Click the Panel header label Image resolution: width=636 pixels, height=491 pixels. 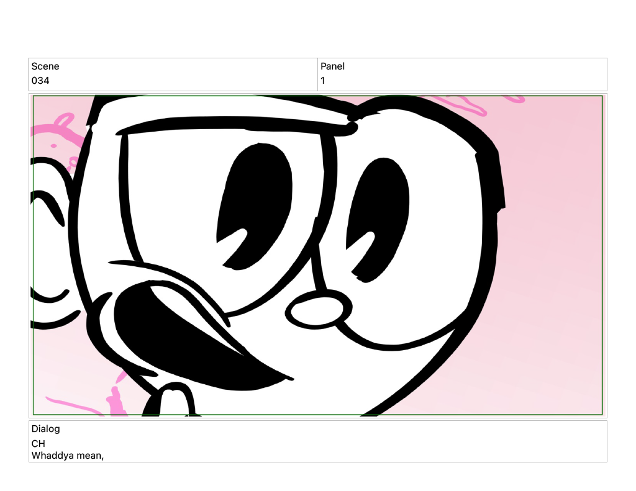coord(332,66)
